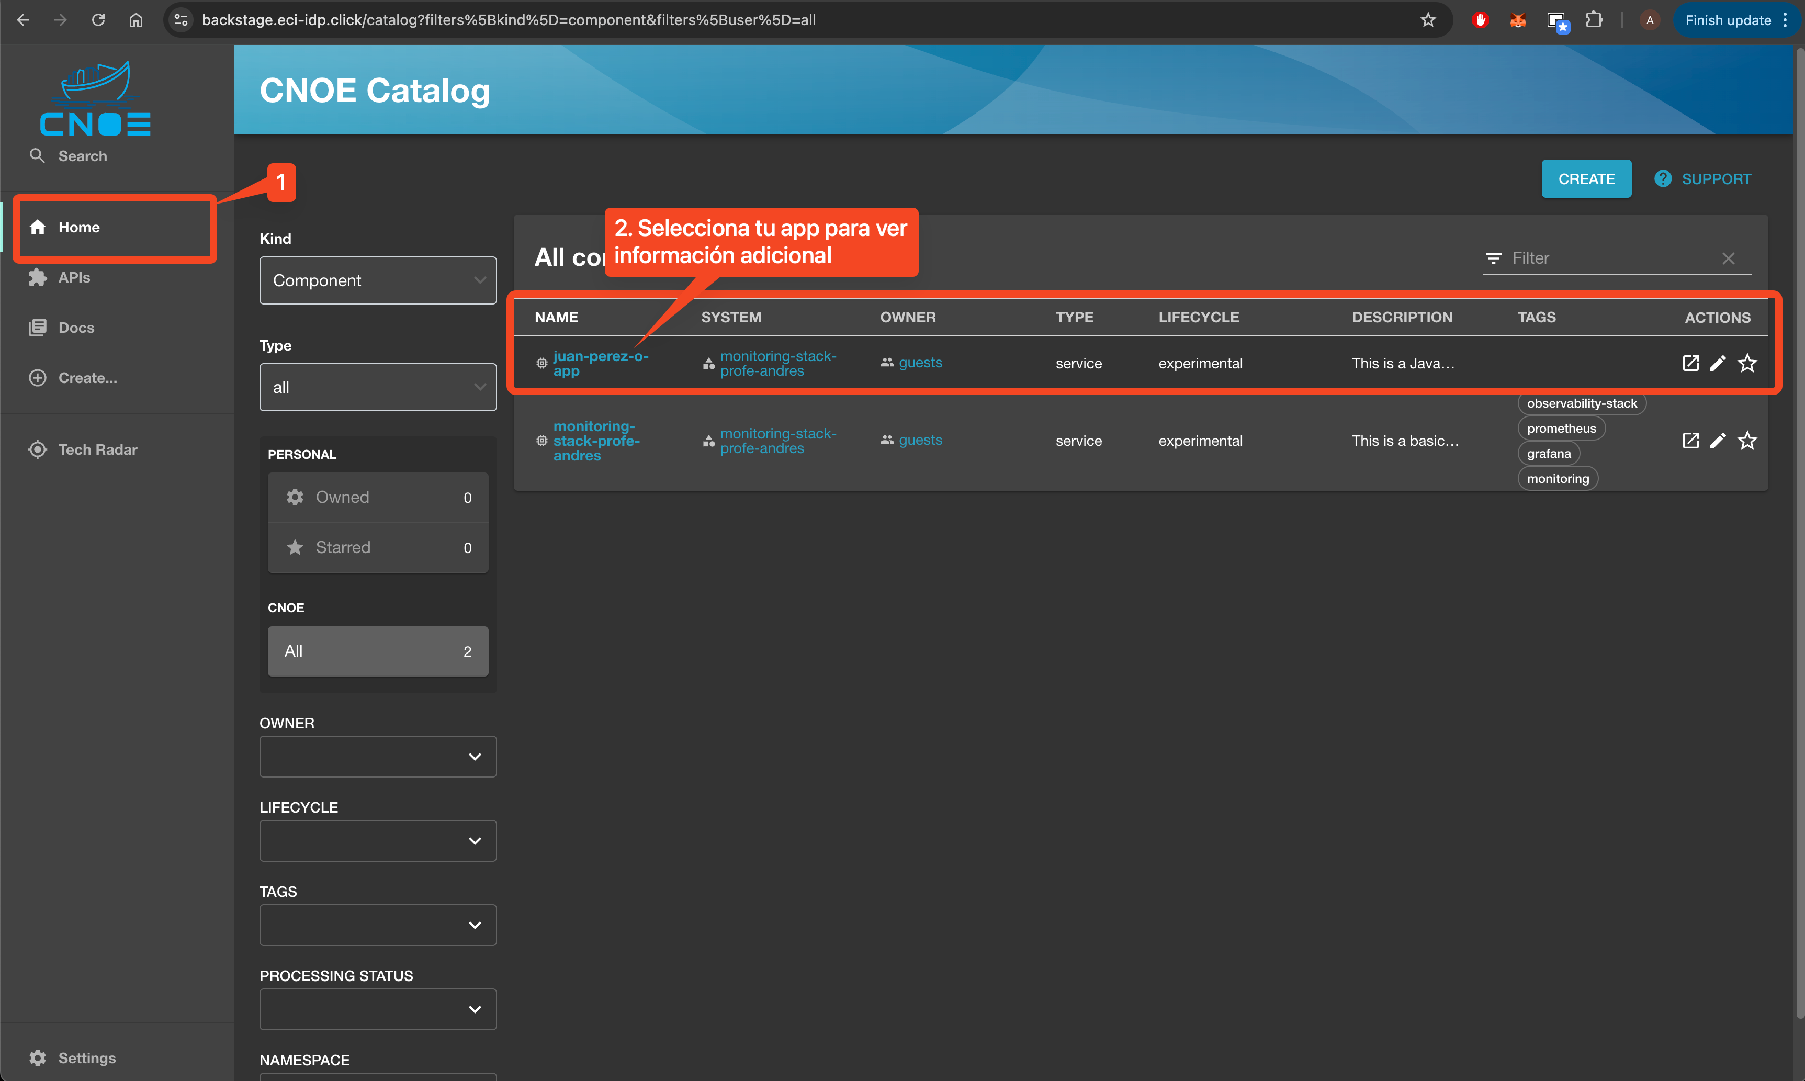Click edit pencil for juan-perez-o-app
Image resolution: width=1805 pixels, height=1081 pixels.
click(1718, 363)
